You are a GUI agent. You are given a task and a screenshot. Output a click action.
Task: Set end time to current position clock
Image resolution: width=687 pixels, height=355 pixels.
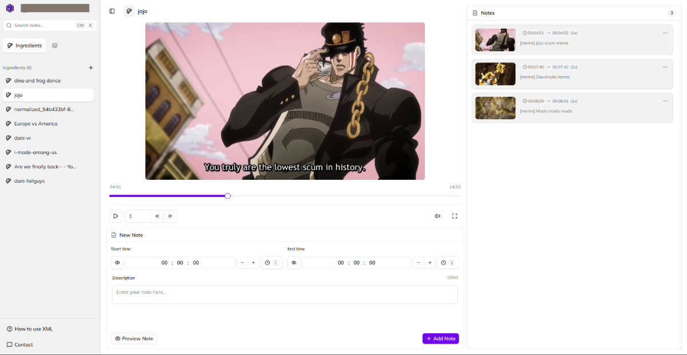(x=448, y=263)
